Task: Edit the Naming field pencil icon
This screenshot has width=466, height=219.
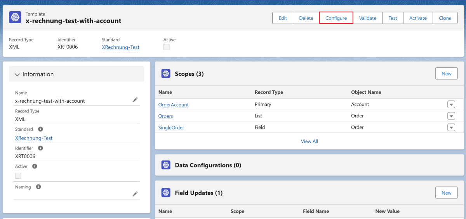Action: (135, 194)
